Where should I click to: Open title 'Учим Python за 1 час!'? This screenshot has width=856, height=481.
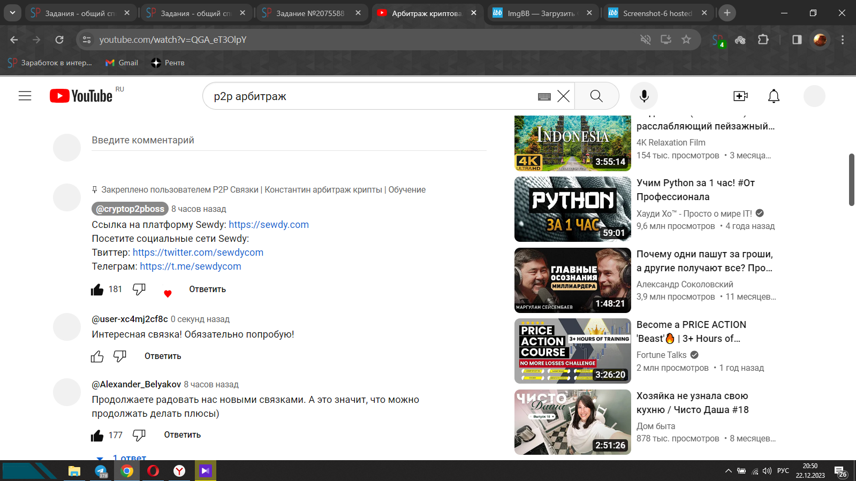coord(695,190)
